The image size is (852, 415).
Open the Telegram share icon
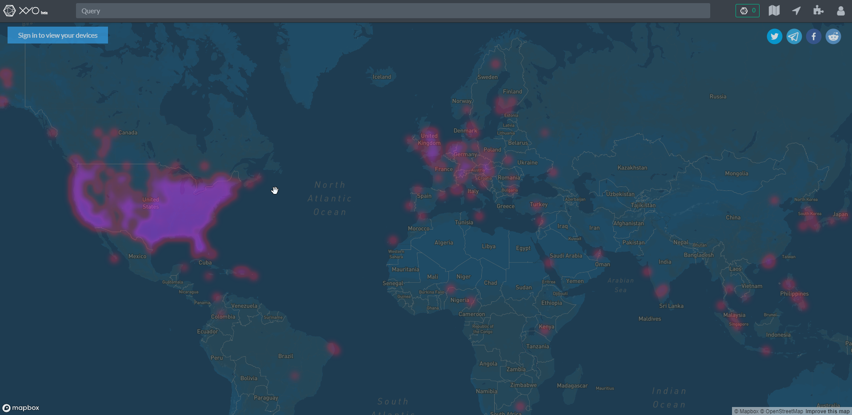coord(794,36)
